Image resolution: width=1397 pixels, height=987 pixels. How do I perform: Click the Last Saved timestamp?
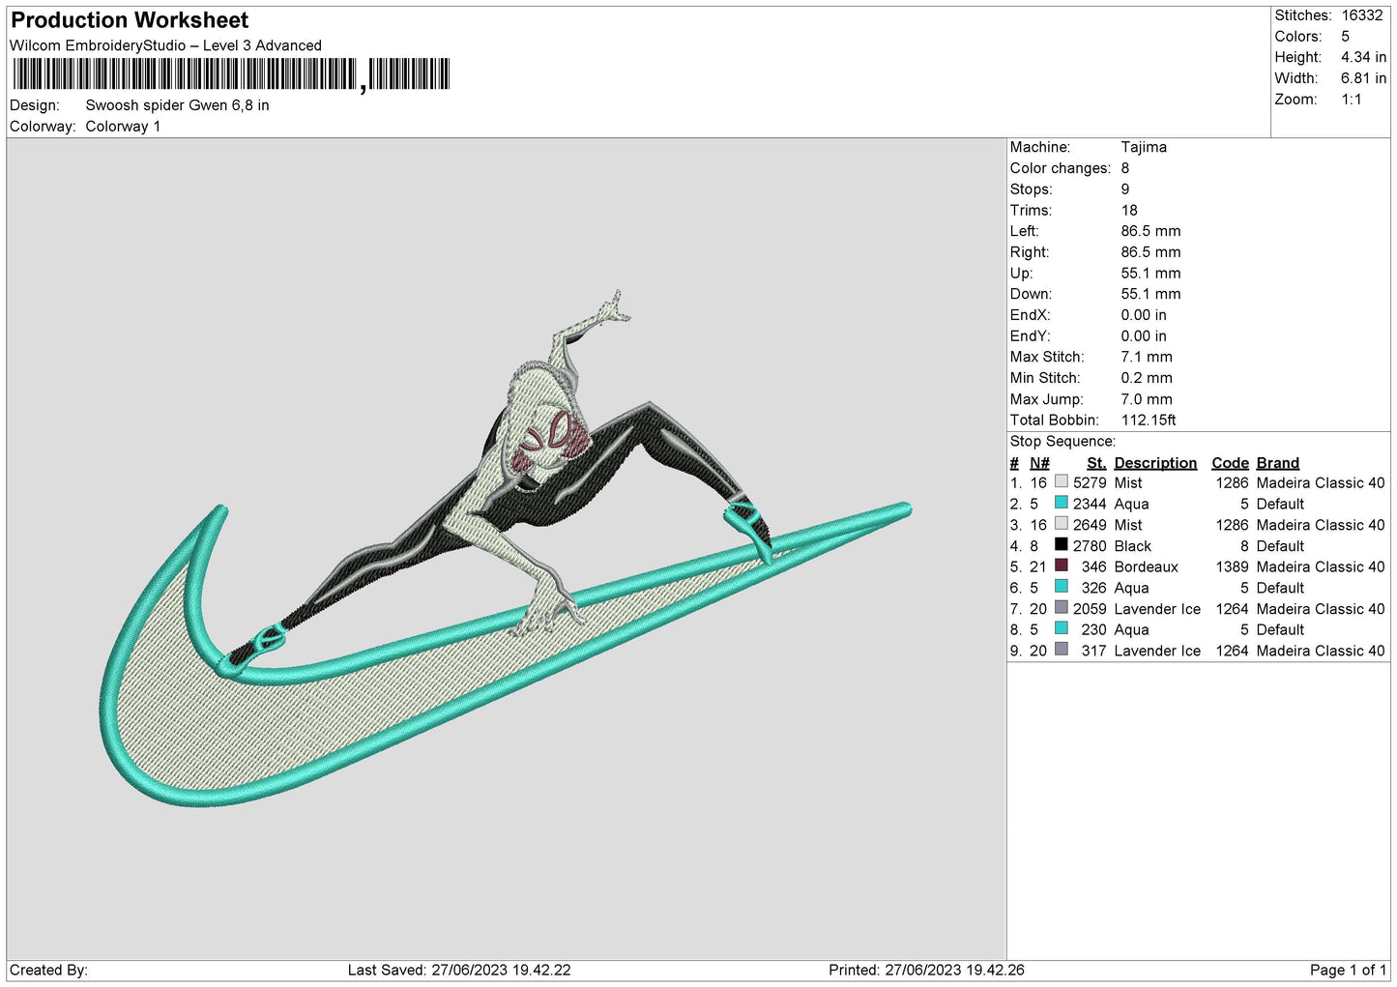pos(459,970)
